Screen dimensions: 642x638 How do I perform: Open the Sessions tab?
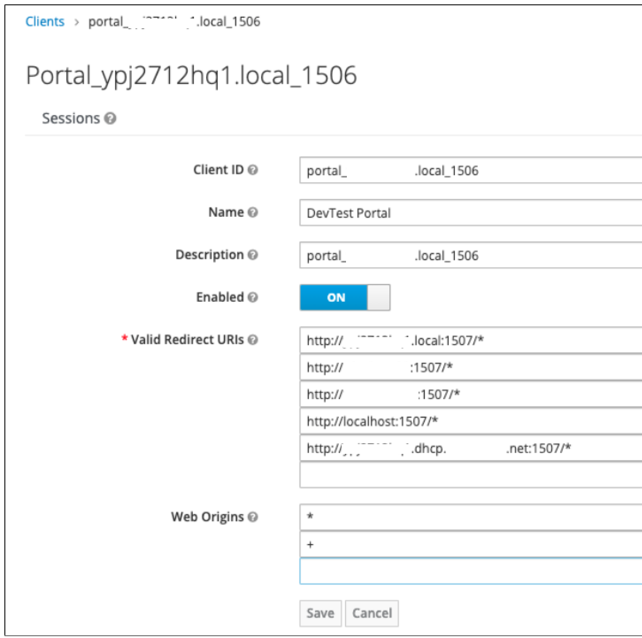71,119
